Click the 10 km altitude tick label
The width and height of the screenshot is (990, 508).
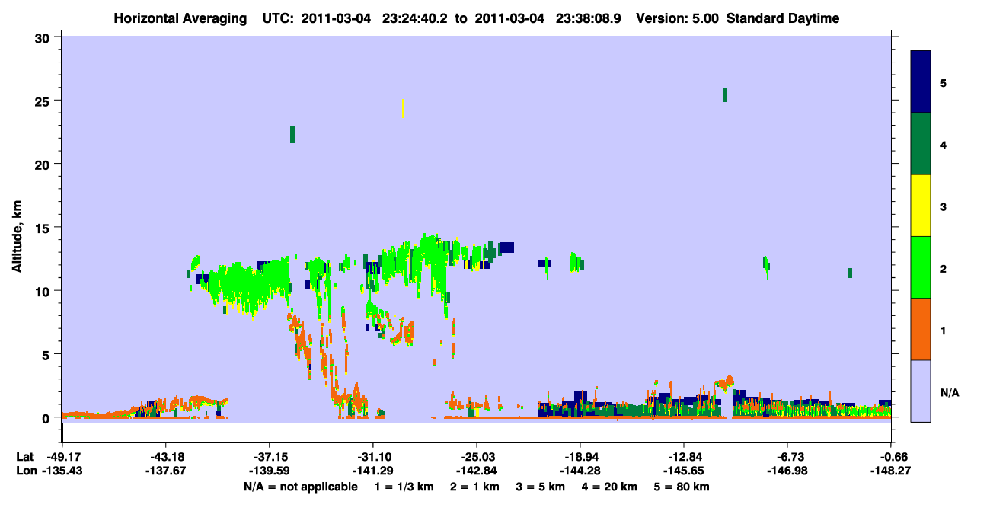point(43,291)
